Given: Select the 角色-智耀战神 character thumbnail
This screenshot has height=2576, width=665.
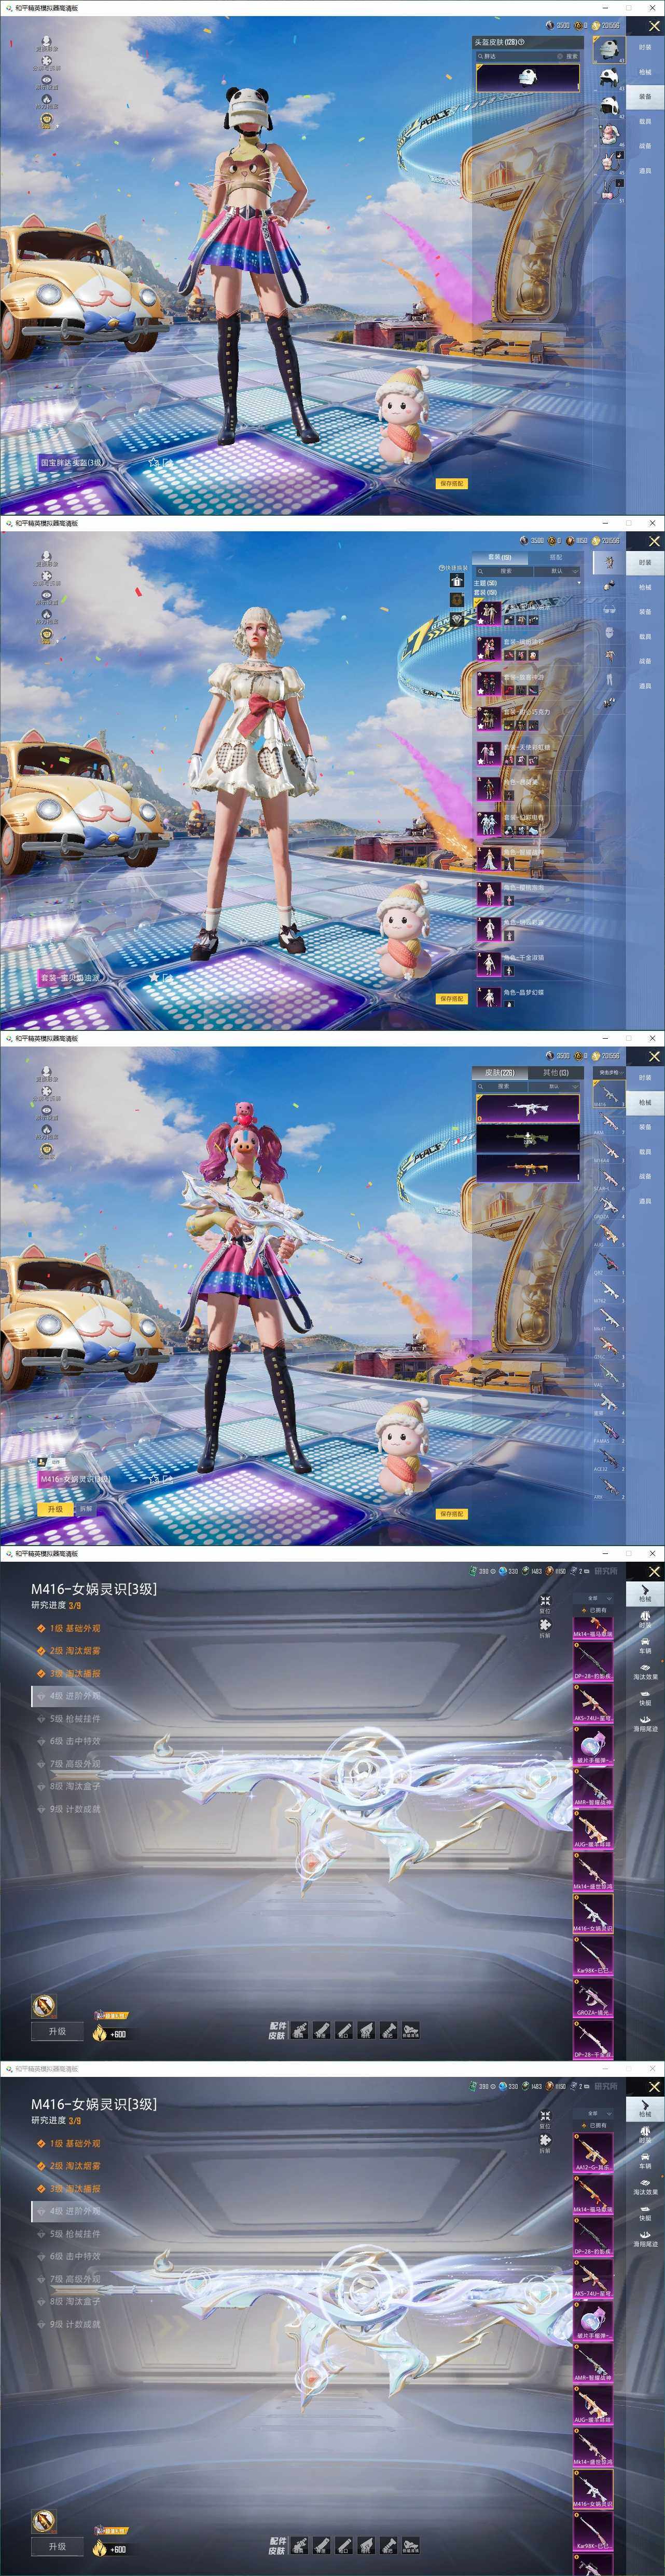Looking at the screenshot, I should click(488, 858).
